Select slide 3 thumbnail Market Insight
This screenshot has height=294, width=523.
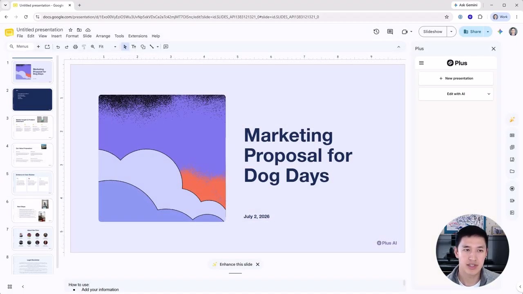(x=32, y=127)
